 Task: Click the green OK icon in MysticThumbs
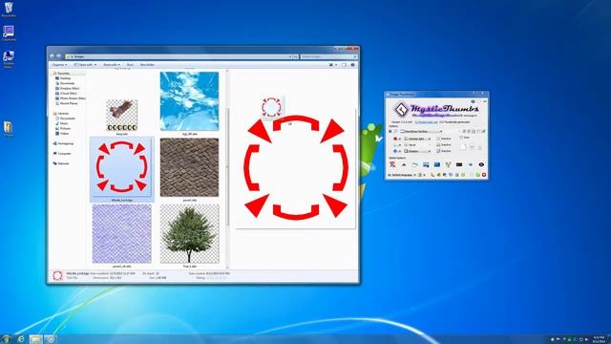tap(477, 175)
